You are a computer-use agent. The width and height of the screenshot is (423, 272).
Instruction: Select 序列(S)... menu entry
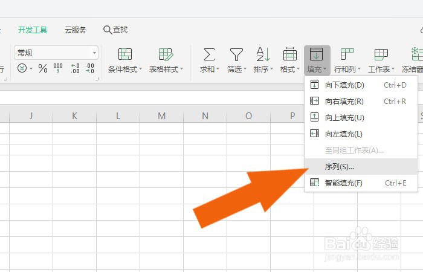click(x=361, y=166)
